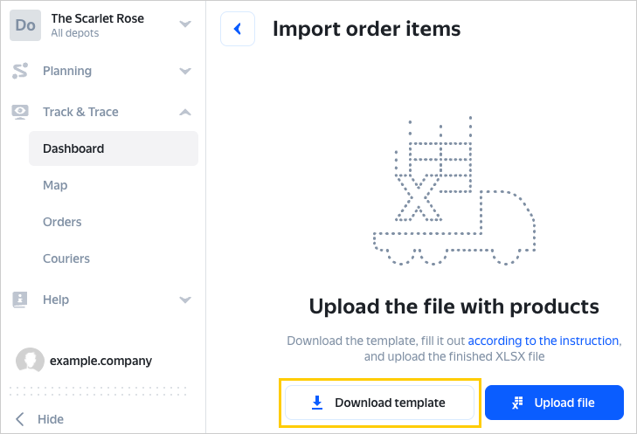637x434 pixels.
Task: Click the "Do" company logo badge
Action: 25,25
